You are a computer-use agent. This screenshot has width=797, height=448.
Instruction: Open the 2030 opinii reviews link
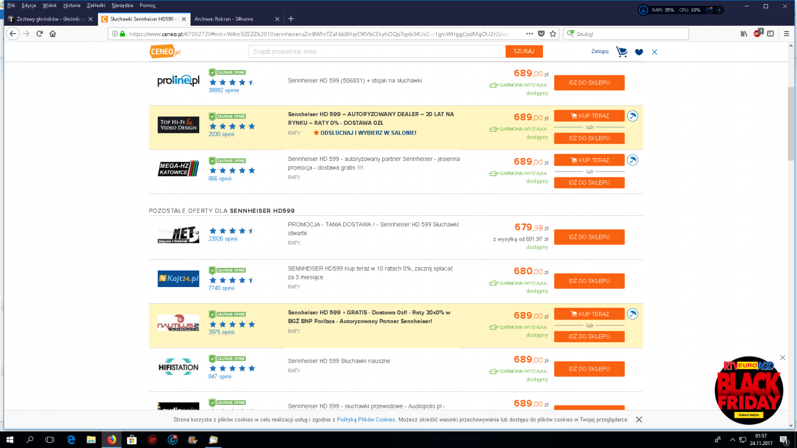[221, 134]
